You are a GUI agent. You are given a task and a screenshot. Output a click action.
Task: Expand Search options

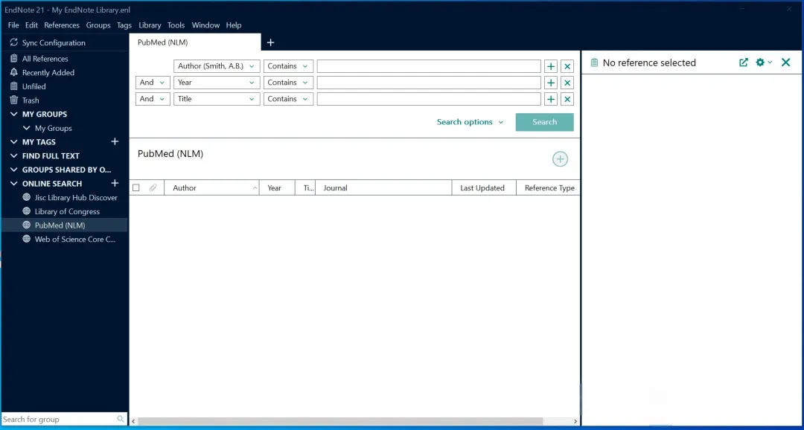tap(470, 122)
